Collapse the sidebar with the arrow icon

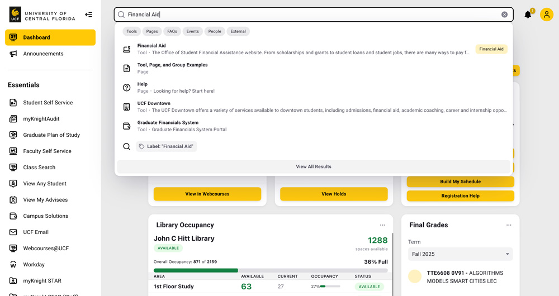[x=88, y=15]
